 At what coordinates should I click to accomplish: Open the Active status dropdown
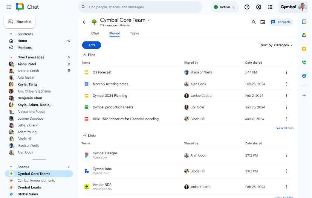click(x=225, y=7)
